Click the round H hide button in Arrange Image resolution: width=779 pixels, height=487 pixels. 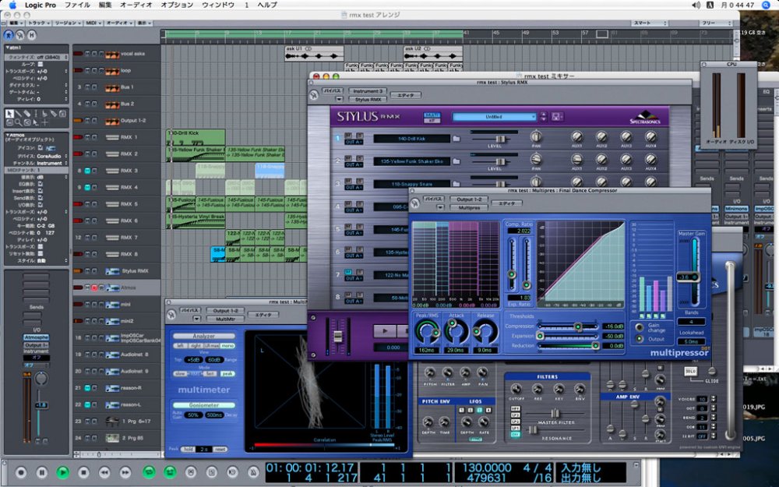tap(32, 35)
